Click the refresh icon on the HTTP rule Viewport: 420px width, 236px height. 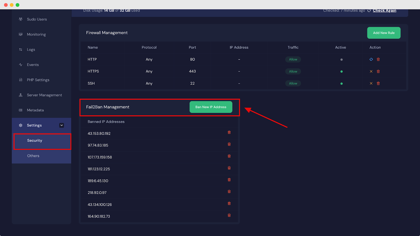click(371, 59)
